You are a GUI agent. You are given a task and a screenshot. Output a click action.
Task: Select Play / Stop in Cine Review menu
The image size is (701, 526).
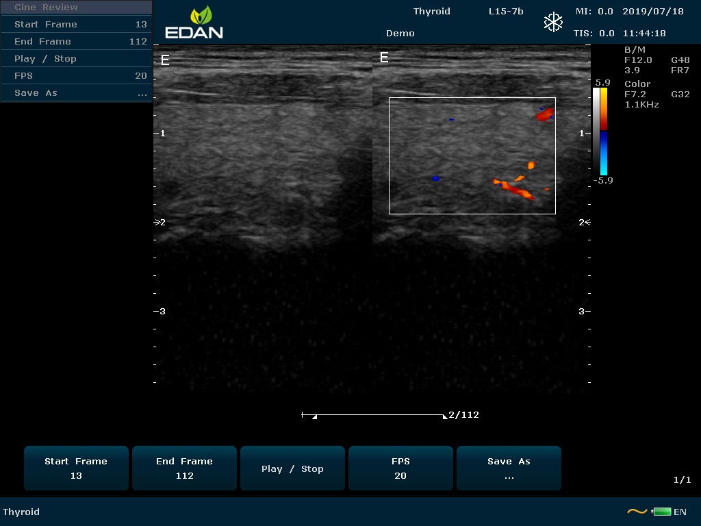[76, 58]
